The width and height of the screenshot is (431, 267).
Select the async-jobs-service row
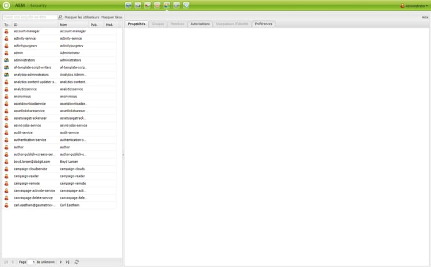pos(59,125)
